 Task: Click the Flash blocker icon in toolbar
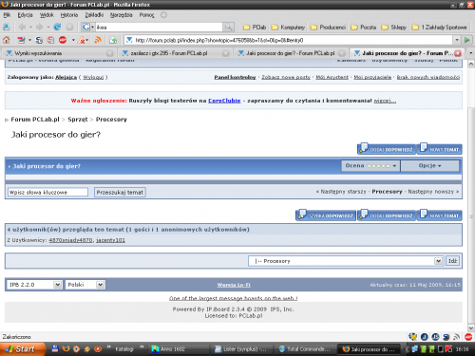tap(82, 40)
